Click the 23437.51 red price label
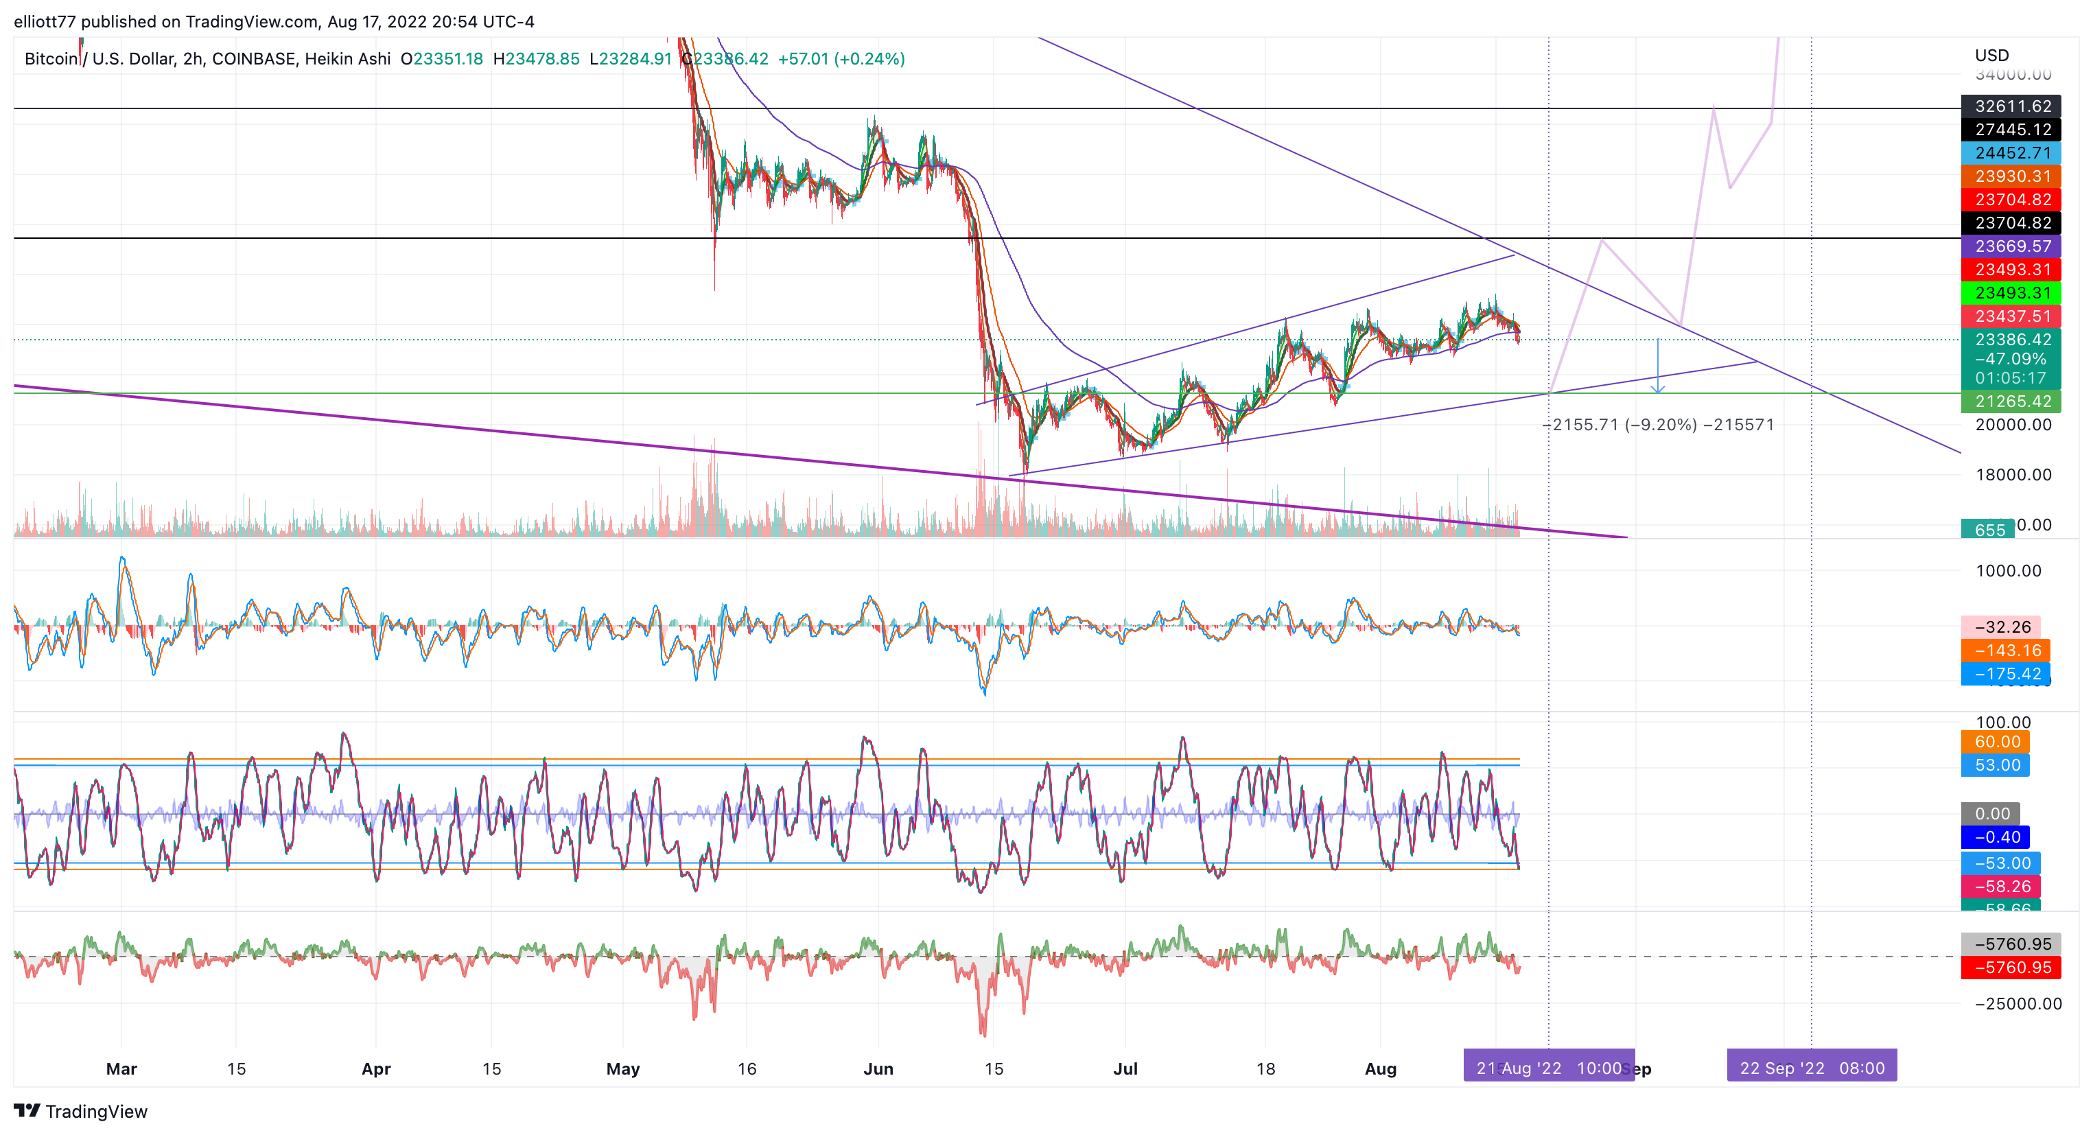This screenshot has height=1135, width=2093. click(2010, 316)
